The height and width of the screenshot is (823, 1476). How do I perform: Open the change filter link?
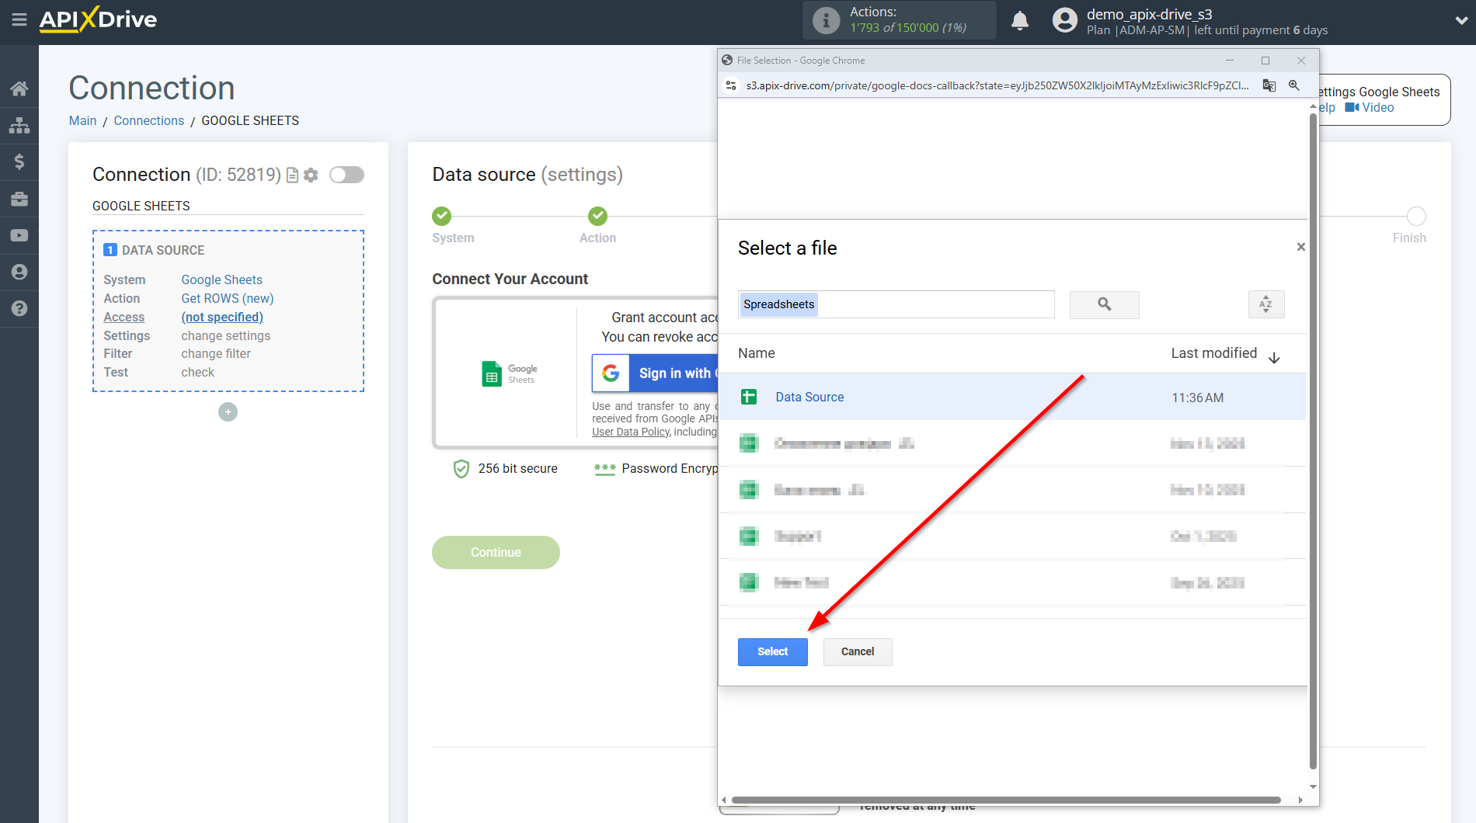(x=215, y=353)
